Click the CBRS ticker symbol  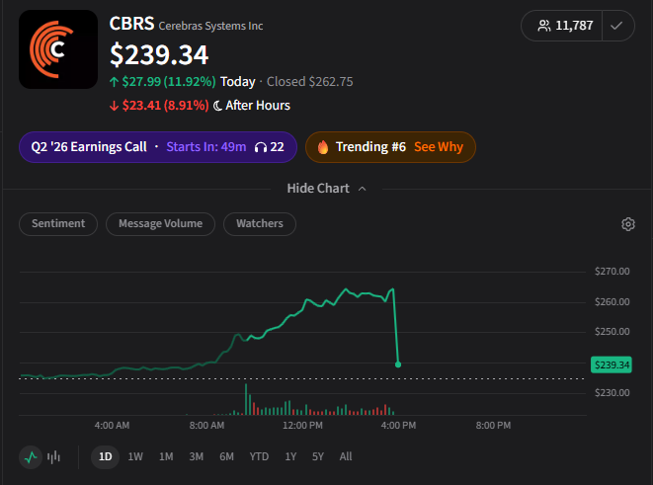pos(131,24)
